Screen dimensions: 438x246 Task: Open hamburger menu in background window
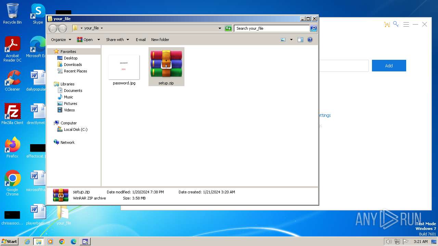pyautogui.click(x=406, y=24)
